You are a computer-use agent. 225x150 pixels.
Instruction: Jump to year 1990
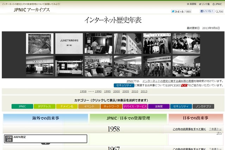click(98, 92)
